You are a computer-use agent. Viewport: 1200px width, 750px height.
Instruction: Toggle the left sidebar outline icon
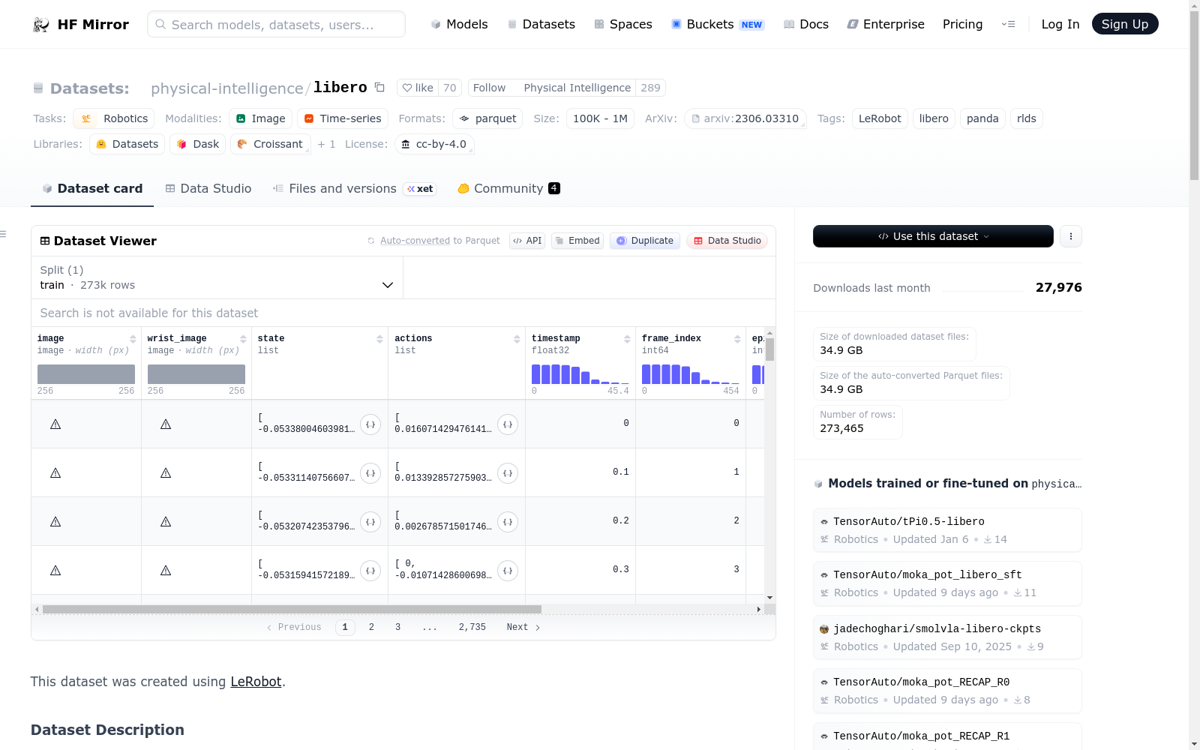[x=3, y=235]
